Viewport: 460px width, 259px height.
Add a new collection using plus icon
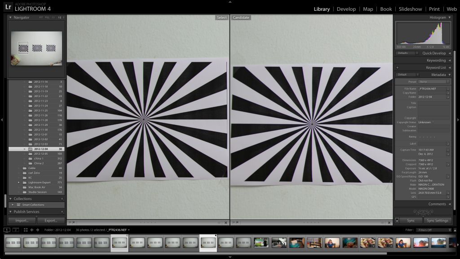pyautogui.click(x=62, y=199)
